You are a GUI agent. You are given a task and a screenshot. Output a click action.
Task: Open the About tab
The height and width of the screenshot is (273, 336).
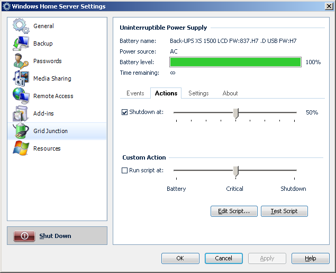tap(230, 93)
